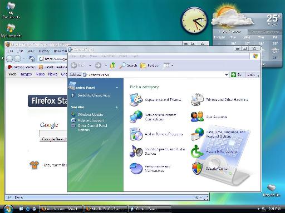
Task: Open the Address bar dropdown arrow
Action: point(227,75)
